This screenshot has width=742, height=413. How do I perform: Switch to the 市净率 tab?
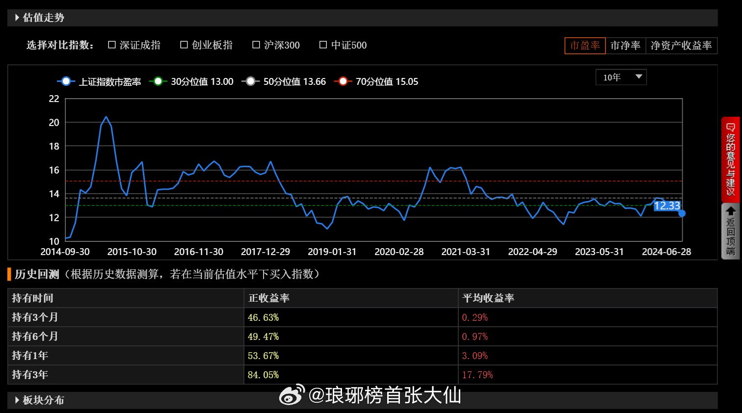pyautogui.click(x=626, y=46)
